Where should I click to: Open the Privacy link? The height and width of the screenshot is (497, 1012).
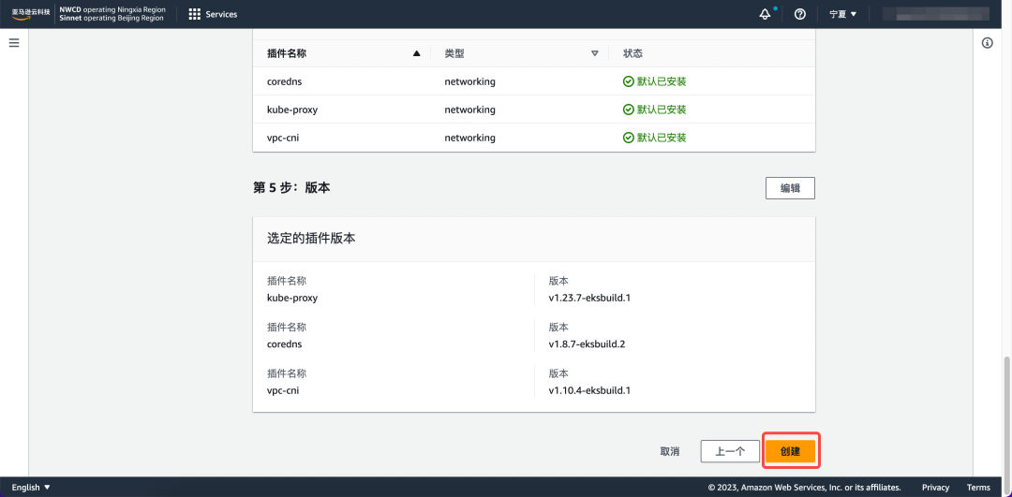coord(935,488)
